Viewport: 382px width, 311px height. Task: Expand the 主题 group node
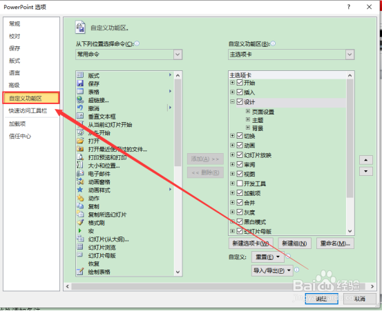click(x=248, y=119)
